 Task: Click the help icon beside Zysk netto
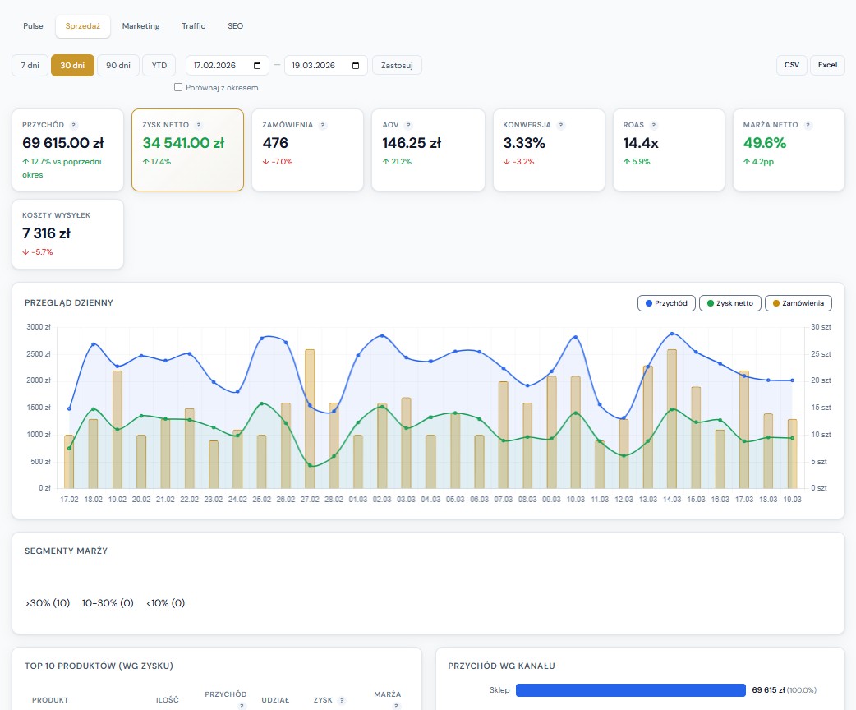pyautogui.click(x=199, y=125)
